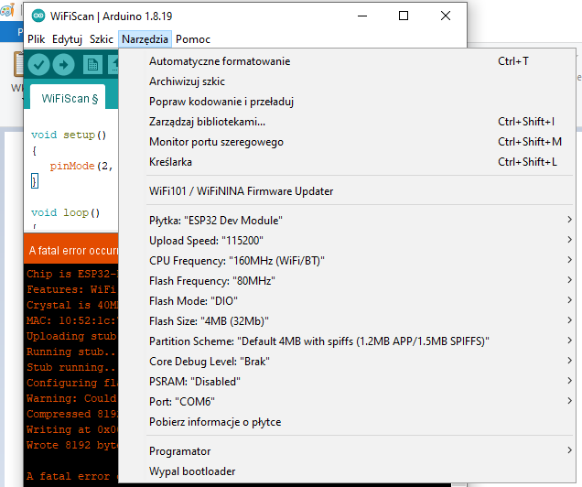
Task: Expand Flash Mode "DIO" submenu
Action: click(347, 300)
